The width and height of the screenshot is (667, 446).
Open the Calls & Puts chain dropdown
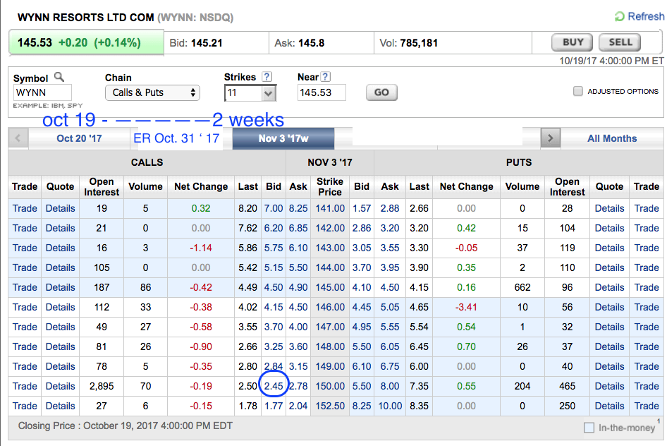pos(152,92)
